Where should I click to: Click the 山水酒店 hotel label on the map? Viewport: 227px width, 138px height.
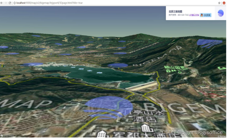coord(145,116)
